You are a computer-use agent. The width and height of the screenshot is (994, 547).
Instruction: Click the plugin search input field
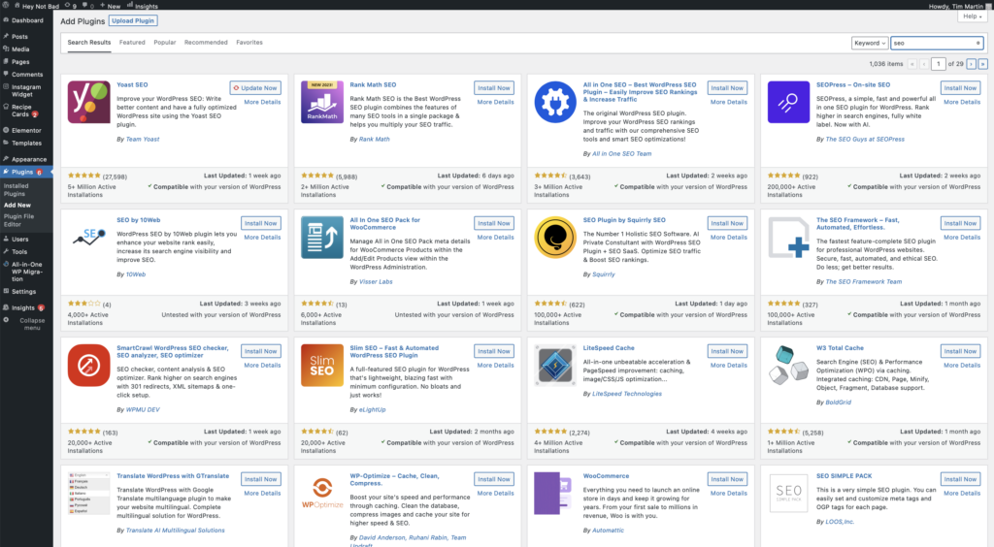tap(934, 43)
